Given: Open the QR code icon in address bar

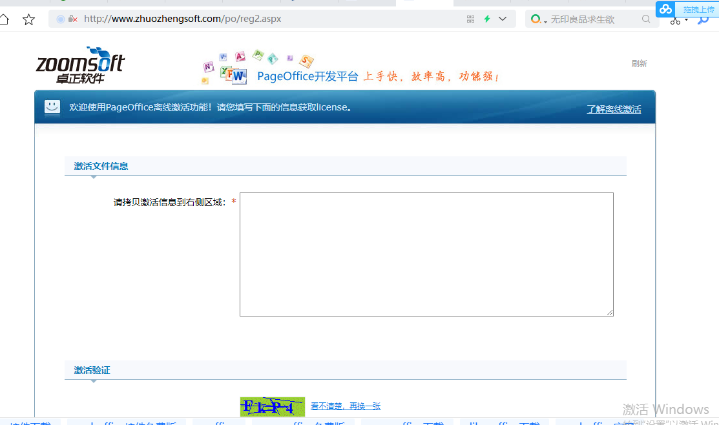Looking at the screenshot, I should (x=470, y=19).
